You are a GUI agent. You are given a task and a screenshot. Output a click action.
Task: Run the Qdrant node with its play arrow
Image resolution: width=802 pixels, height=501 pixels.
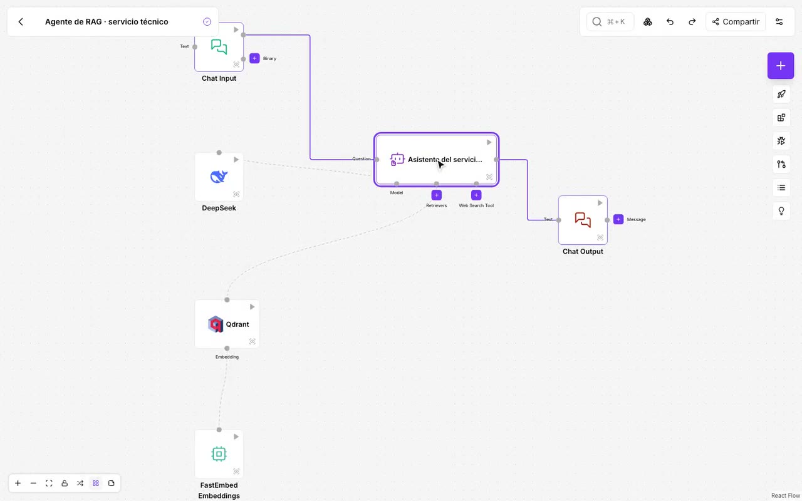click(252, 307)
